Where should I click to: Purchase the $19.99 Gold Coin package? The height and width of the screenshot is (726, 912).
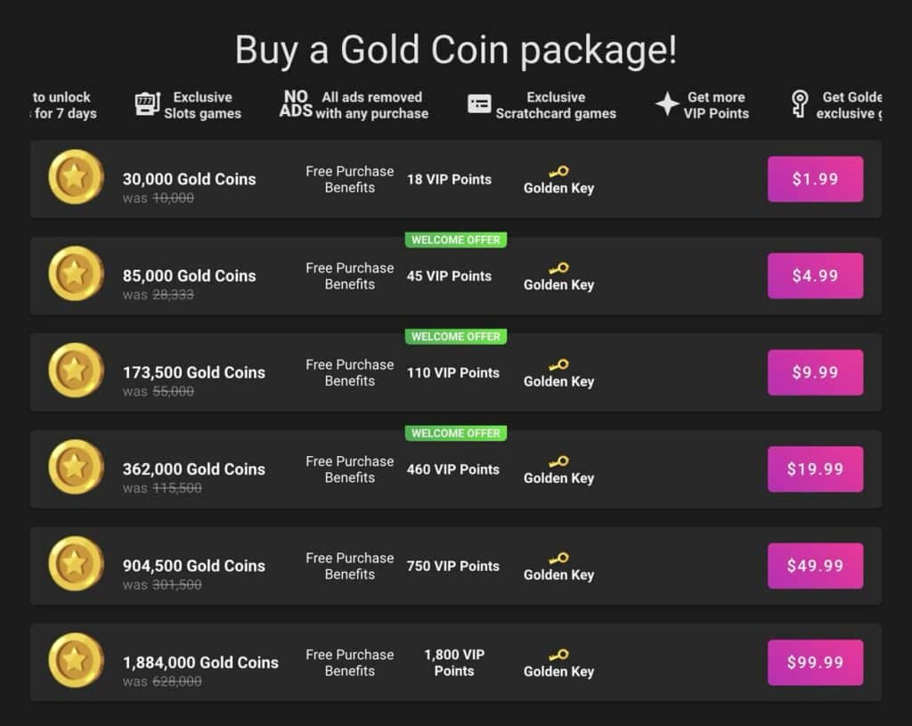coord(815,469)
